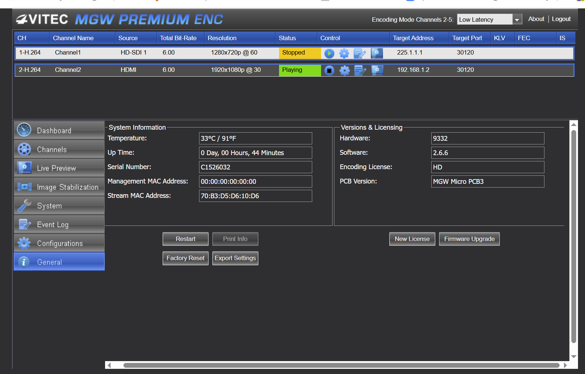The image size is (585, 374).
Task: Open the gear settings icon for Channel2
Action: tap(344, 70)
